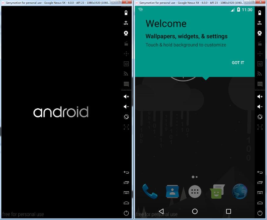Click the back arrow in the right emulator sidebar

(260, 172)
